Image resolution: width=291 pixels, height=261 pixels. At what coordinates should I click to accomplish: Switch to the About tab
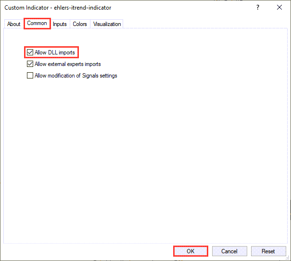coord(13,24)
